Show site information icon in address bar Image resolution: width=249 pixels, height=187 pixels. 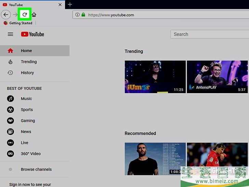click(x=77, y=15)
